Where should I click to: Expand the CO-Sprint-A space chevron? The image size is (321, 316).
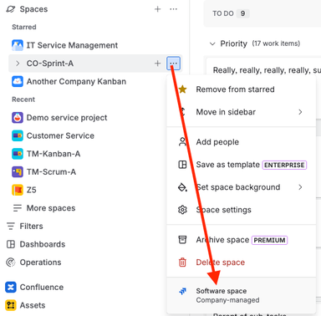(18, 64)
